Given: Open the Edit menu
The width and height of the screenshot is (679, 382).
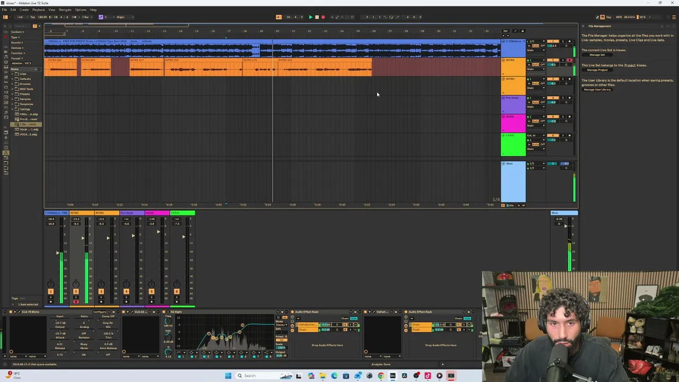Looking at the screenshot, I should click(x=12, y=10).
